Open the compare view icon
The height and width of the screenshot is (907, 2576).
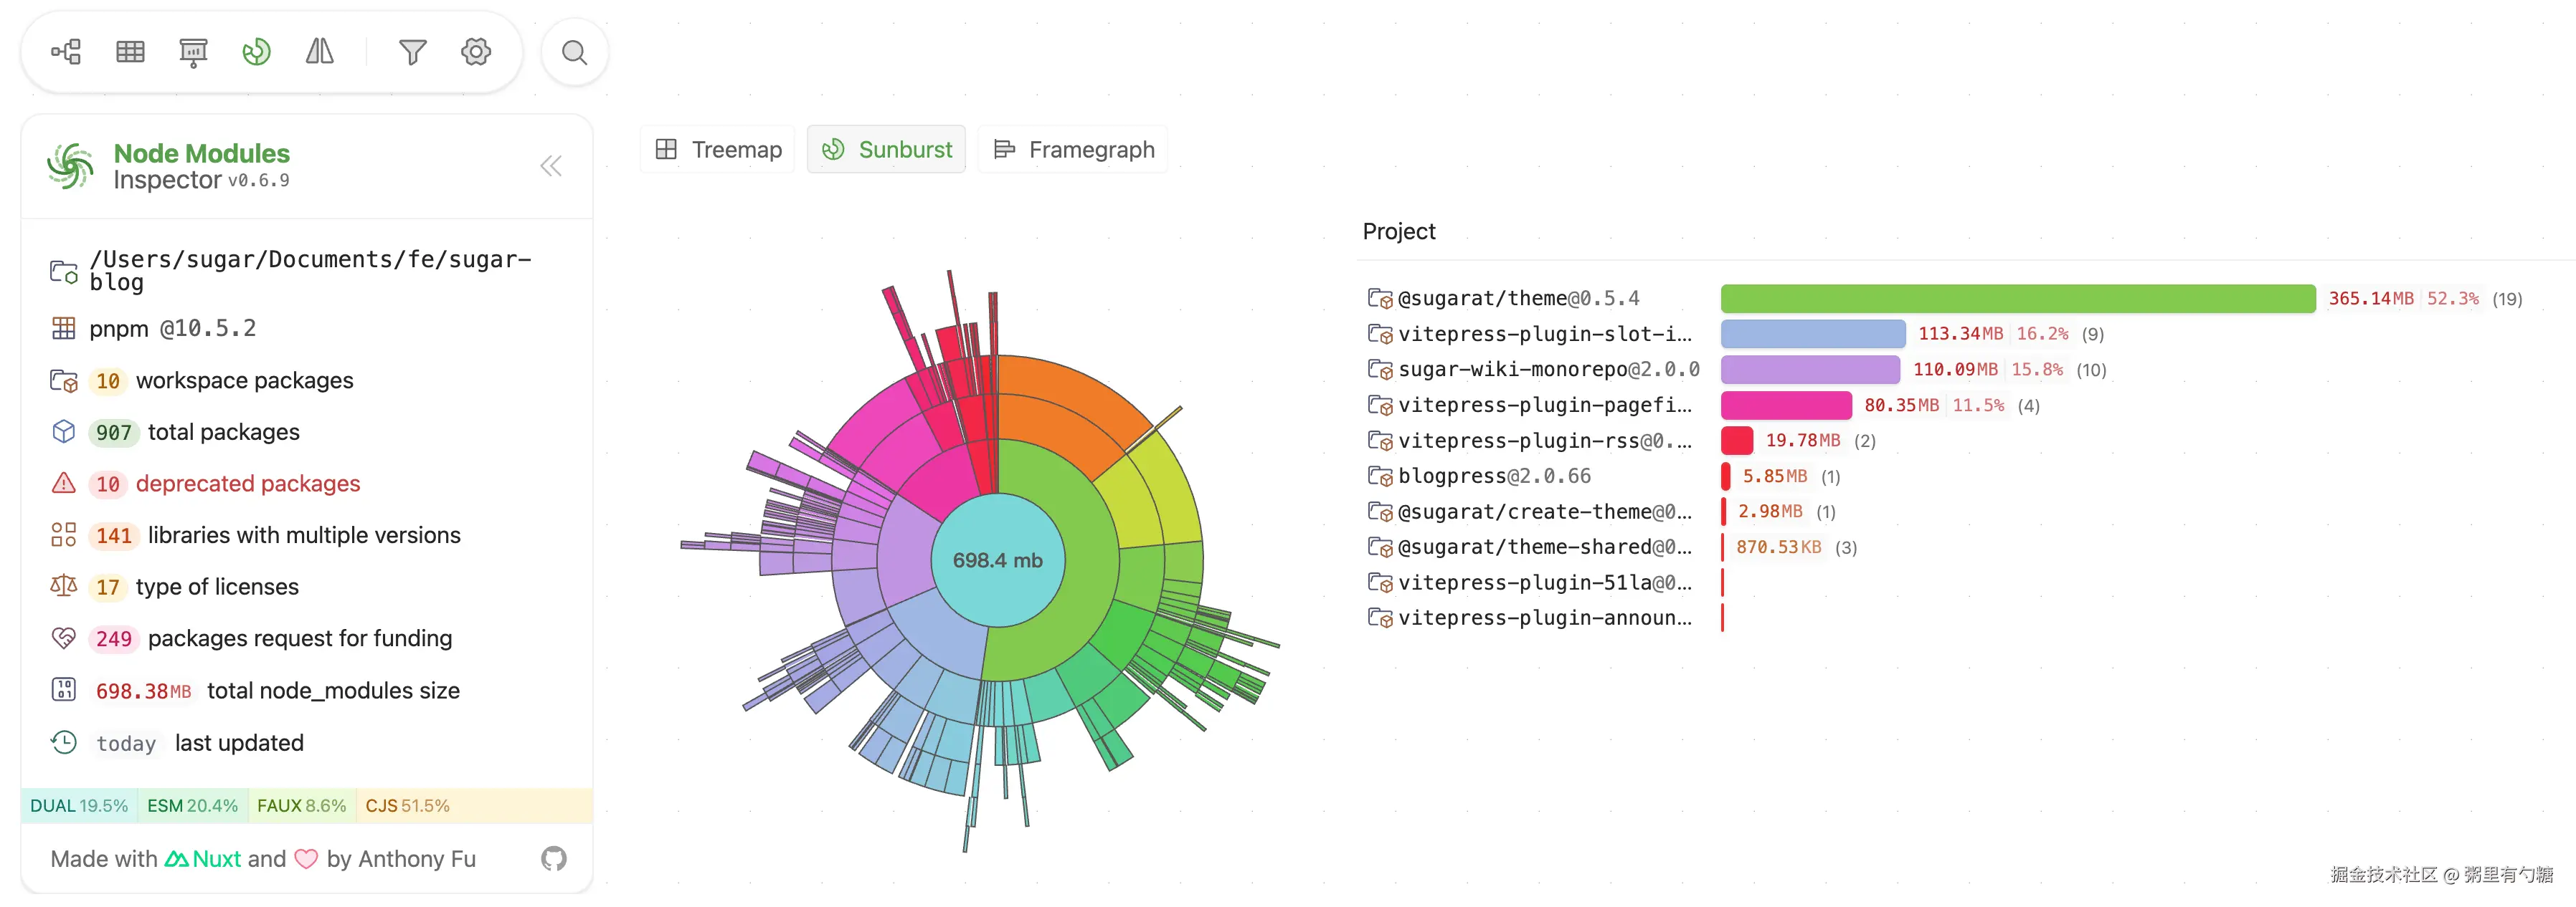[319, 52]
